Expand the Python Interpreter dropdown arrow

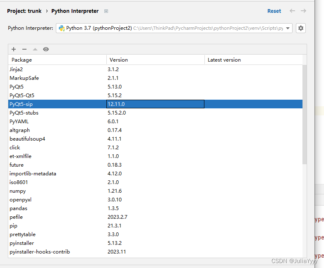tap(288, 28)
